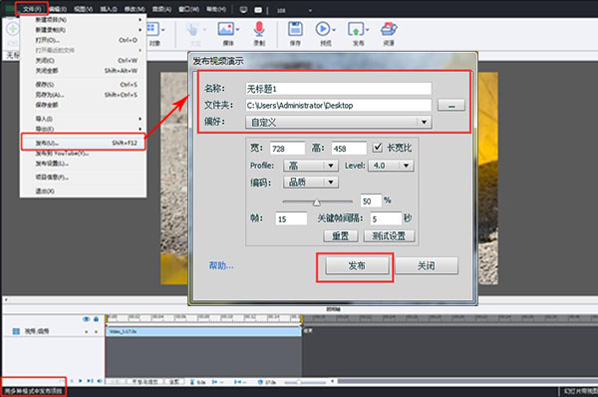Click the Save floppy disk toolbar icon

pyautogui.click(x=295, y=29)
